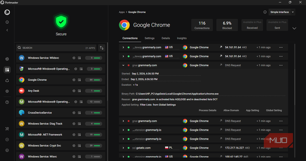Click the 6.9% Blocked stat box
Image resolution: width=306 pixels, height=161 pixels.
point(227,25)
